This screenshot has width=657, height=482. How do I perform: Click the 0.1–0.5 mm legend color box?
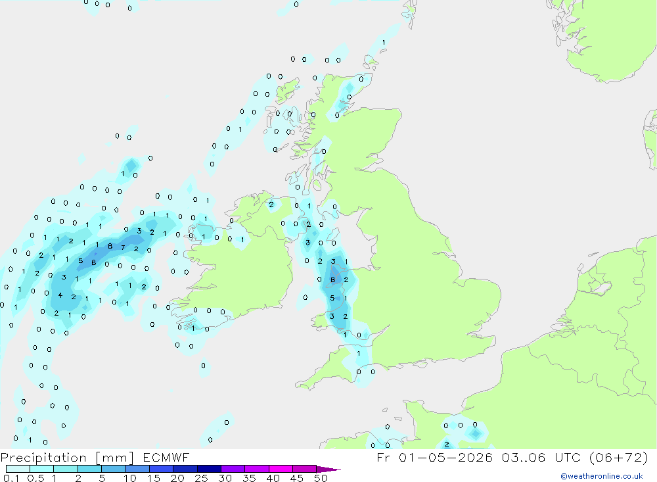[x=18, y=469]
